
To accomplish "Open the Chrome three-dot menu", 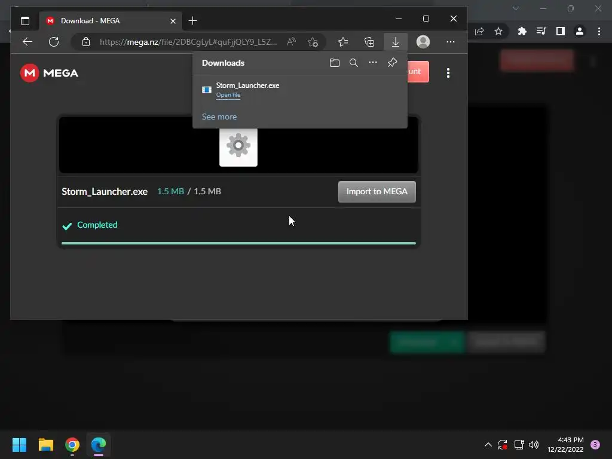I will (x=599, y=31).
